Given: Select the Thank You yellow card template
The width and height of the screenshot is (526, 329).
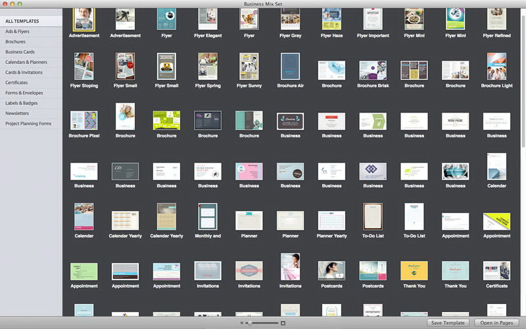Looking at the screenshot, I should point(414,270).
